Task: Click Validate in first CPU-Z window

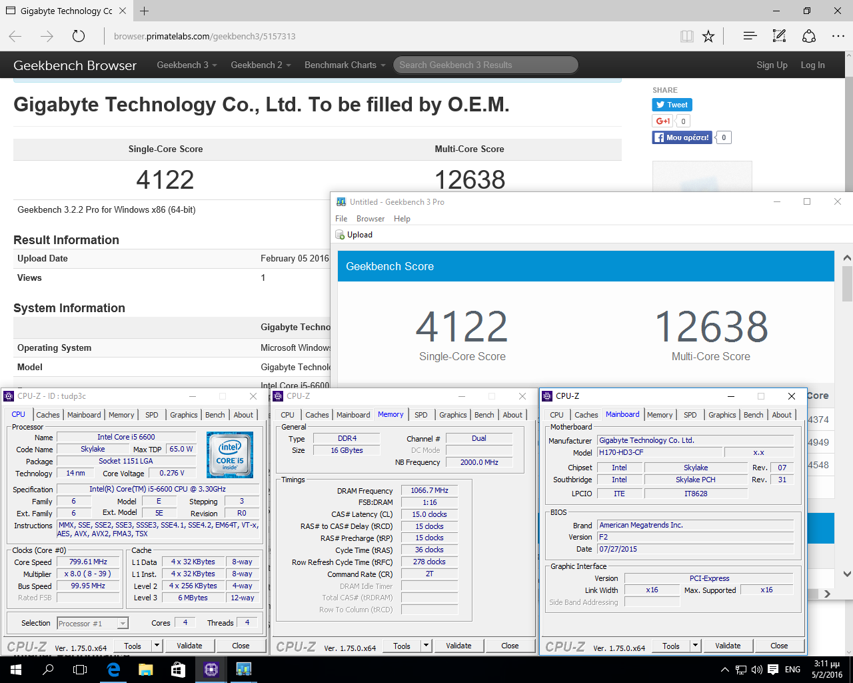Action: [189, 646]
